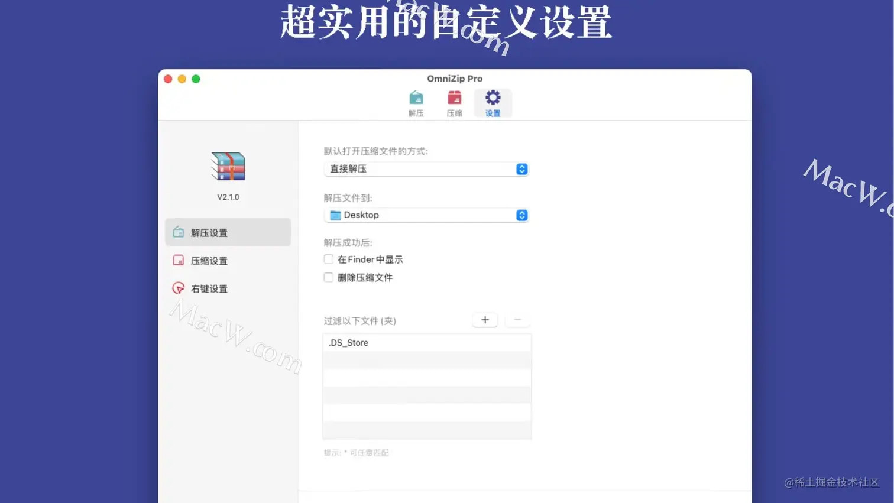Select the .DS_Store filter row
Image resolution: width=894 pixels, height=503 pixels.
click(x=427, y=343)
